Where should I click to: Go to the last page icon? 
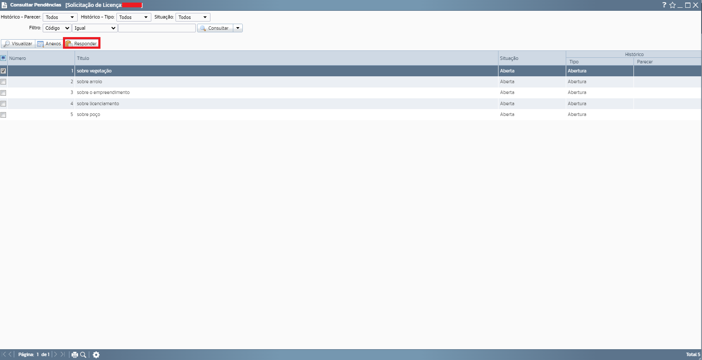tap(63, 354)
